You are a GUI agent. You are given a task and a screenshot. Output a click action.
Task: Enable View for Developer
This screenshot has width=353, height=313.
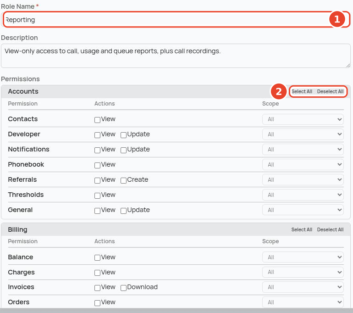(x=97, y=135)
